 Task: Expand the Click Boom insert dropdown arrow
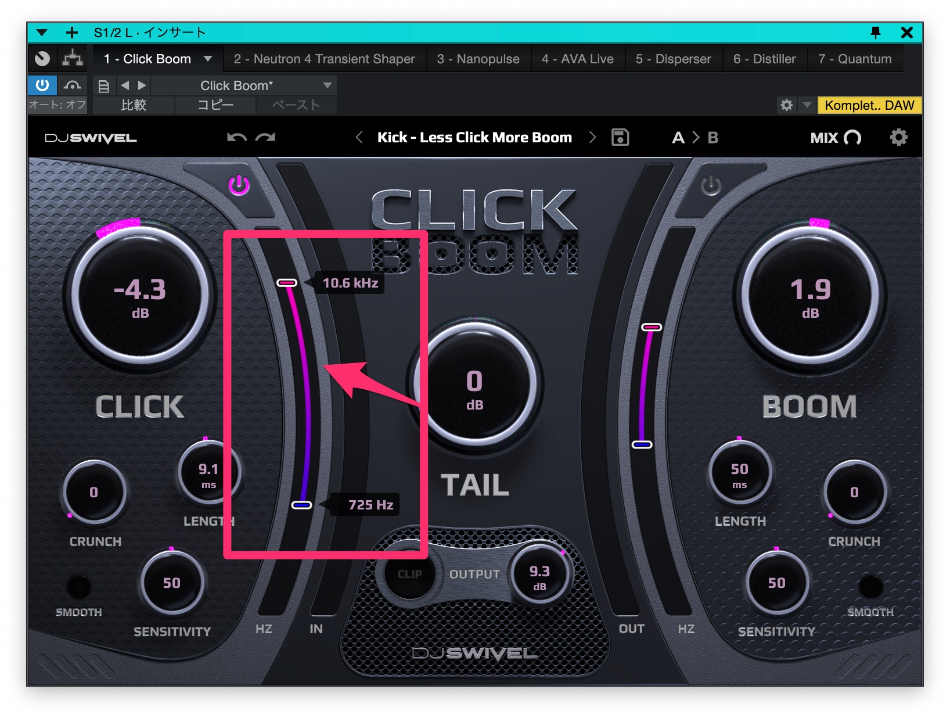point(208,59)
